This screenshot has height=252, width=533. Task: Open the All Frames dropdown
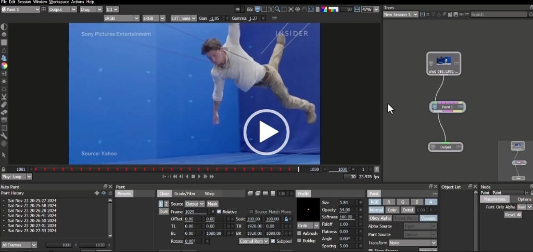tap(19, 245)
